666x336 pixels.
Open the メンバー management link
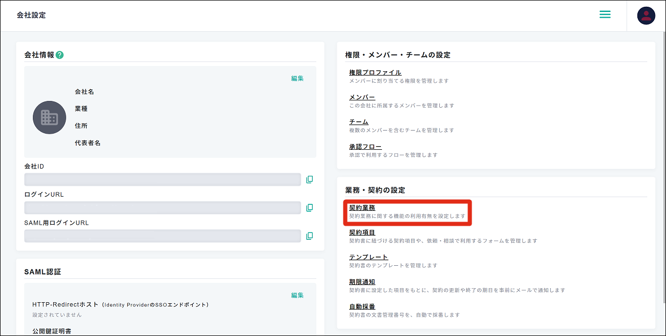click(x=362, y=97)
